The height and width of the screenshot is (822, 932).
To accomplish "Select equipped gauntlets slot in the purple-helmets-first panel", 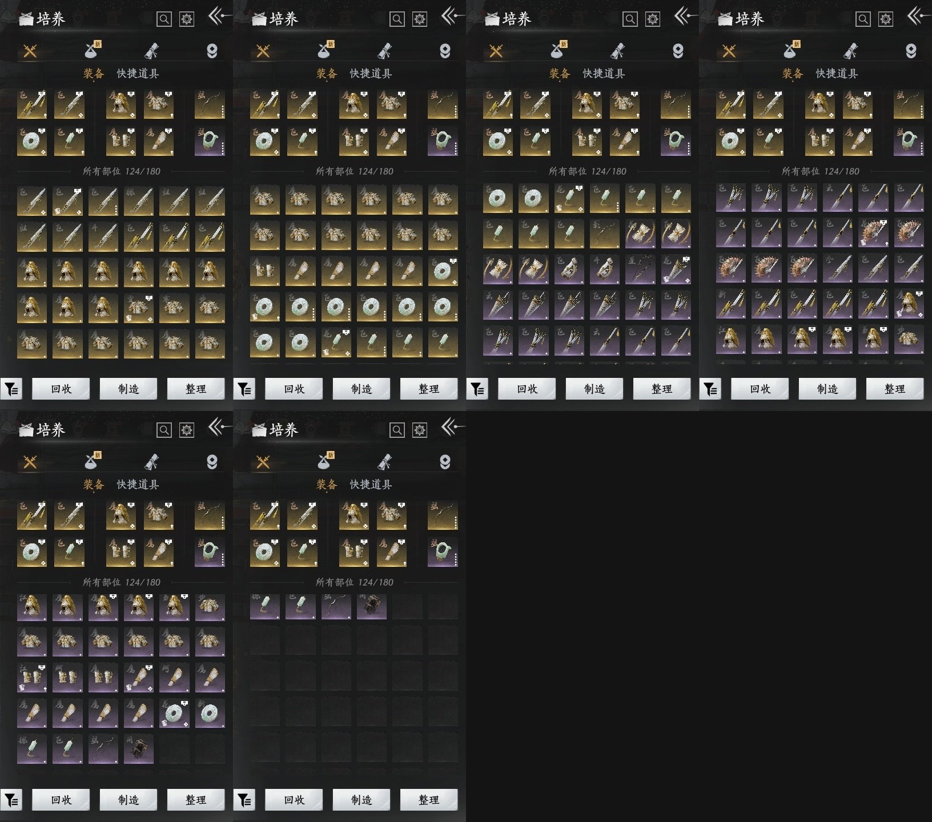I will (121, 553).
